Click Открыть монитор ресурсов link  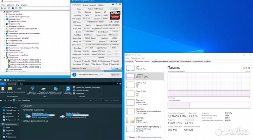click(150, 137)
